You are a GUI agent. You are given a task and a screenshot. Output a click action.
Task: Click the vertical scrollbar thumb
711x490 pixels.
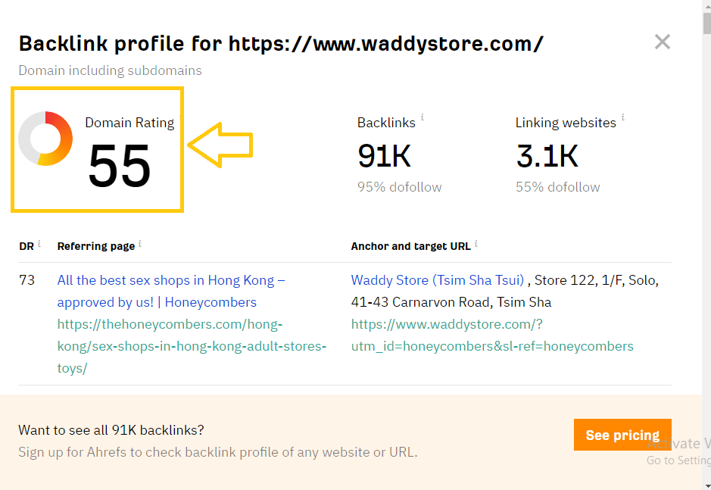coord(706,23)
